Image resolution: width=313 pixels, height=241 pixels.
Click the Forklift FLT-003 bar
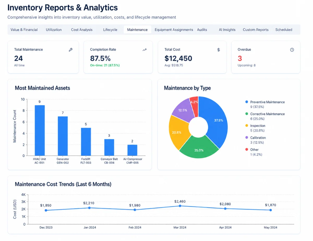pos(86,142)
